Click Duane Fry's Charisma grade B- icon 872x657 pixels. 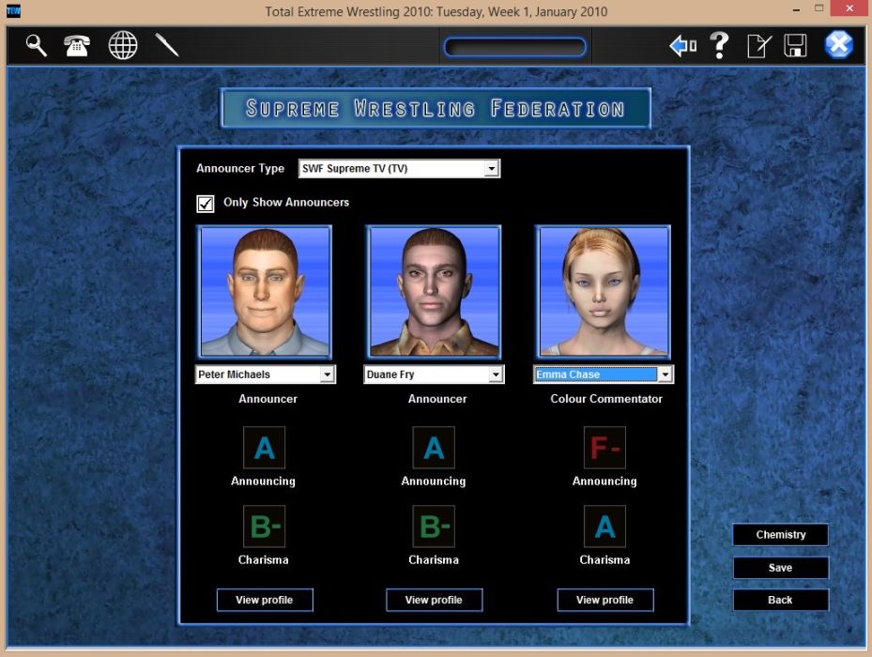point(434,527)
